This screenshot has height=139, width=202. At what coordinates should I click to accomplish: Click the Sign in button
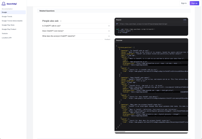coord(184,3)
